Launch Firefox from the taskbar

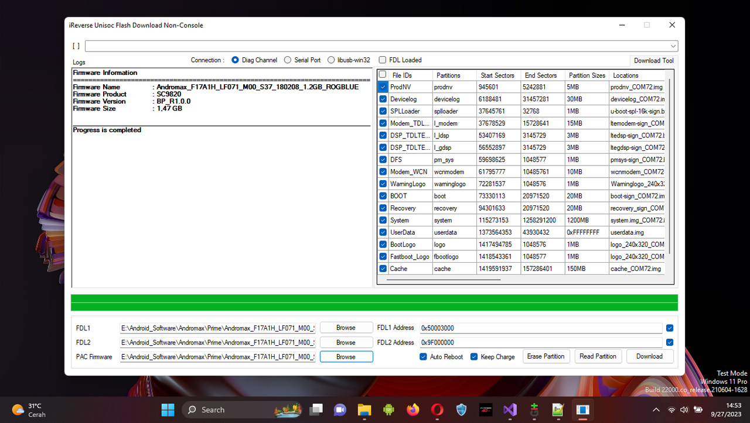point(412,410)
